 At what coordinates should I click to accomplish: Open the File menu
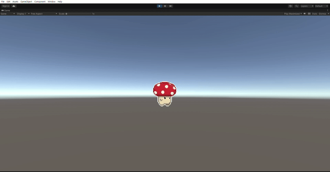click(3, 2)
